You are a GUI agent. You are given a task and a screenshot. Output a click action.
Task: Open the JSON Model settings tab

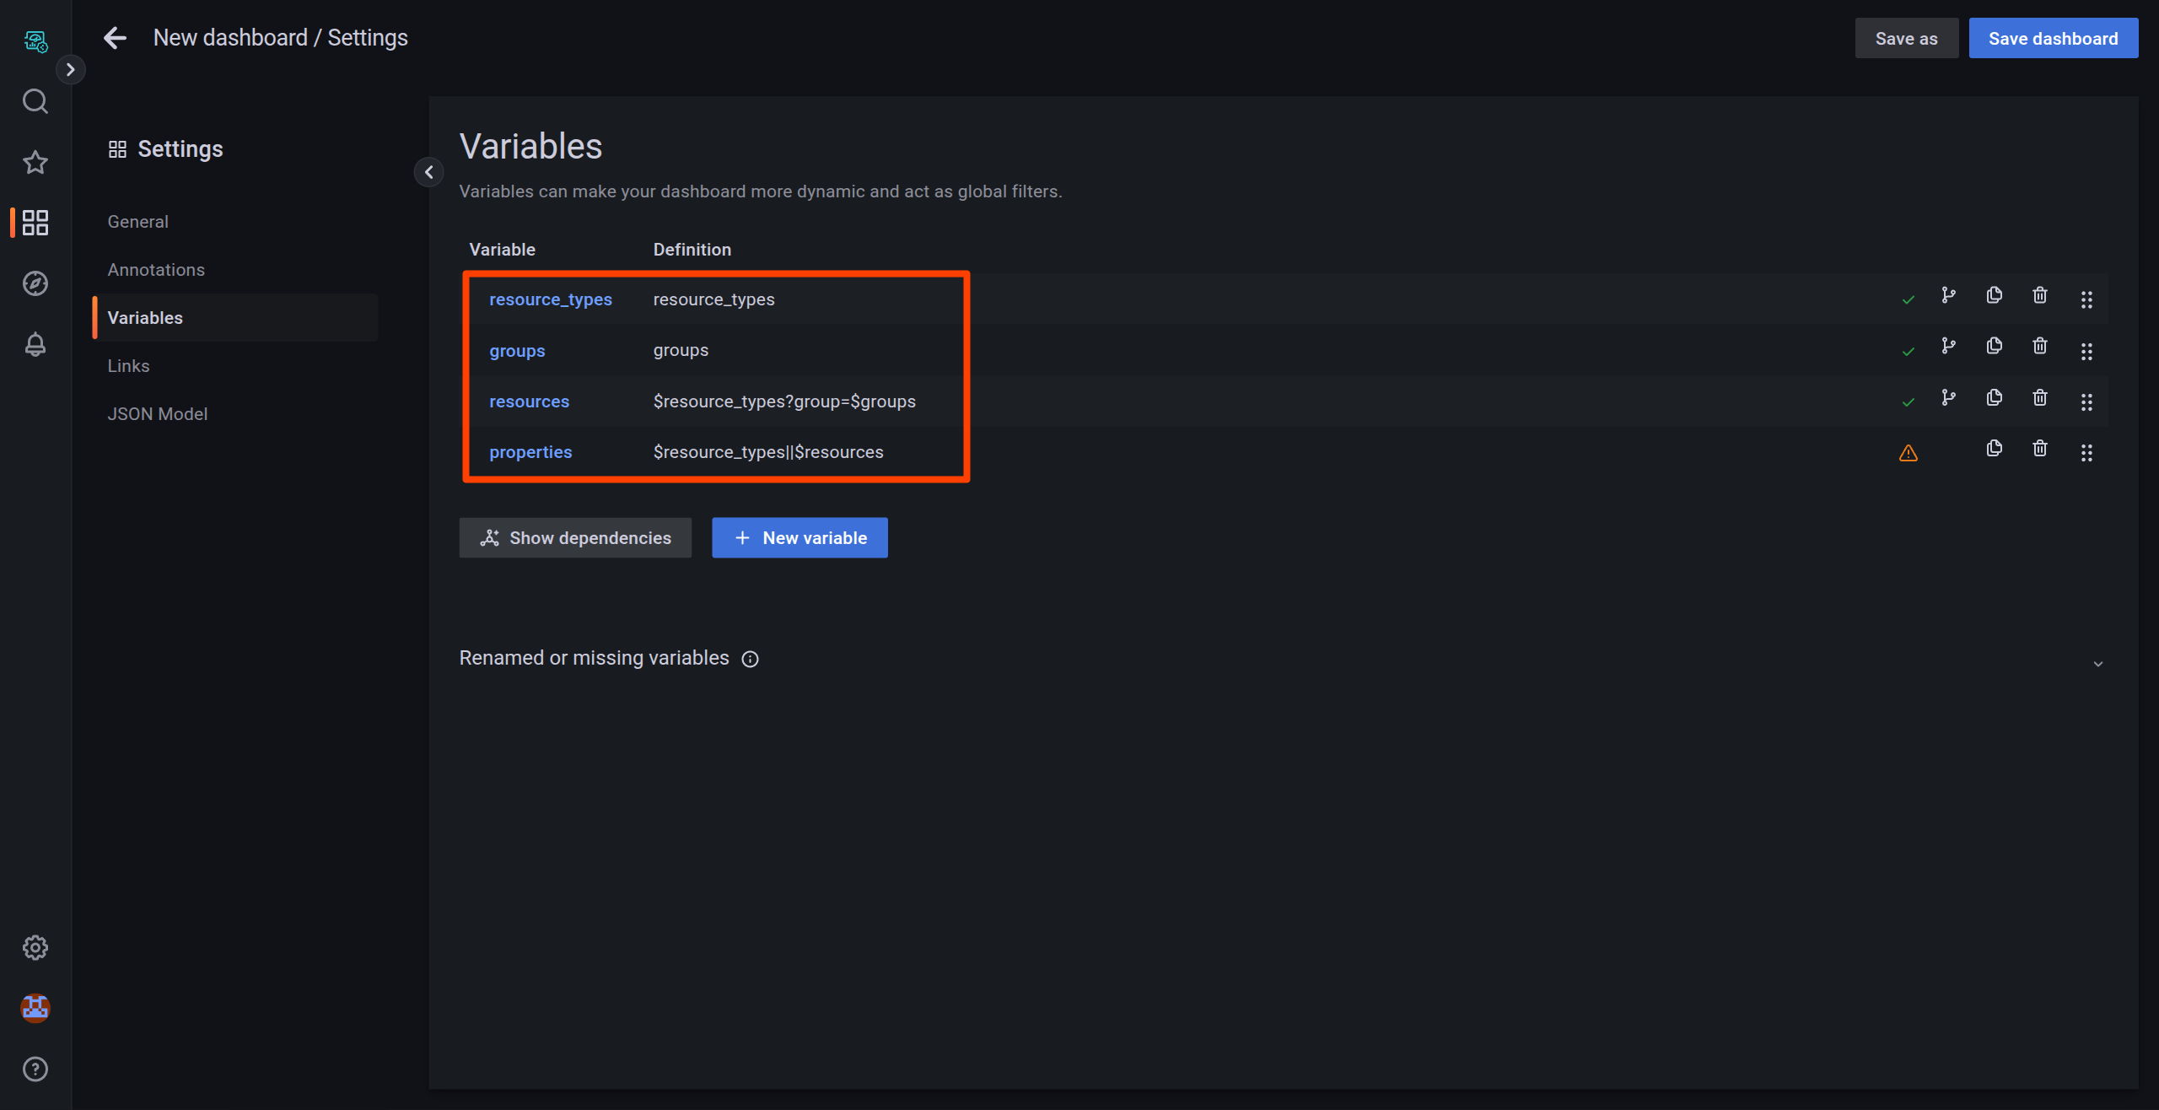157,413
